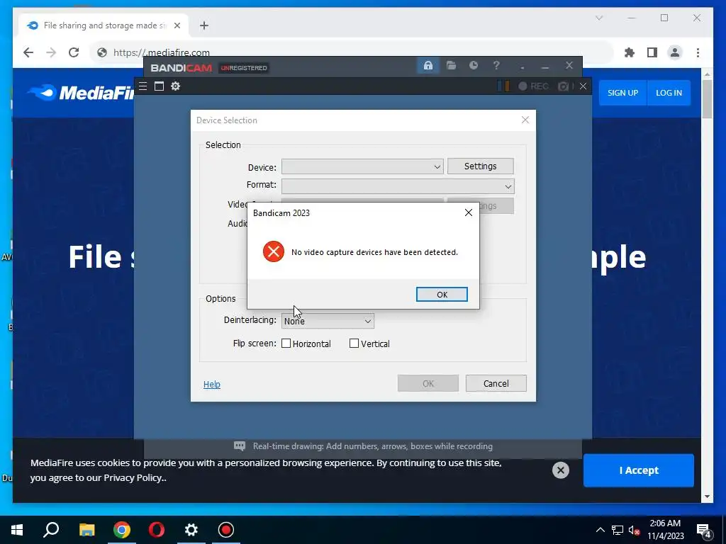Open Windows taskbar search

[51, 530]
